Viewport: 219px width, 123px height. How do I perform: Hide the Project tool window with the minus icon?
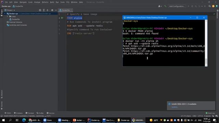pos(56,10)
